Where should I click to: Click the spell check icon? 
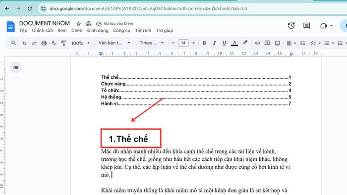point(54,43)
